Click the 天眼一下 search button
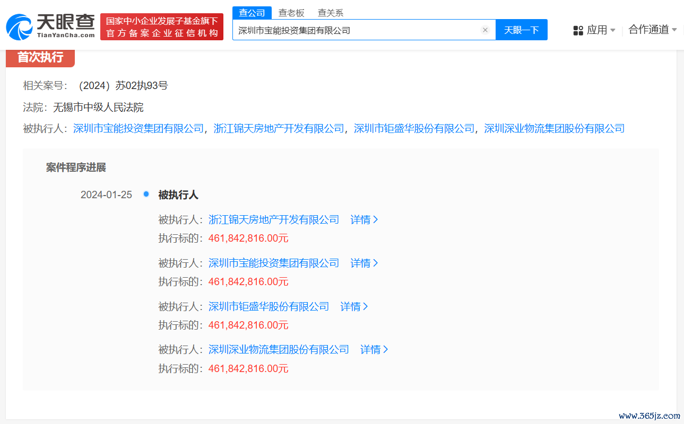 pos(522,30)
